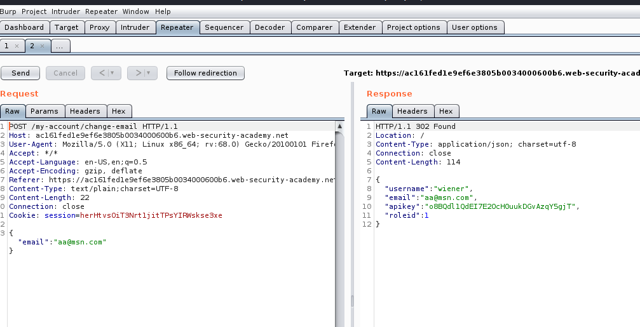640x327 pixels.
Task: Click the Response panel heading
Action: (390, 94)
